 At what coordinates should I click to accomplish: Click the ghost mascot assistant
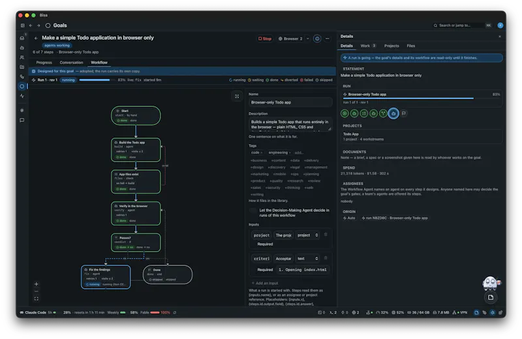pos(491,283)
